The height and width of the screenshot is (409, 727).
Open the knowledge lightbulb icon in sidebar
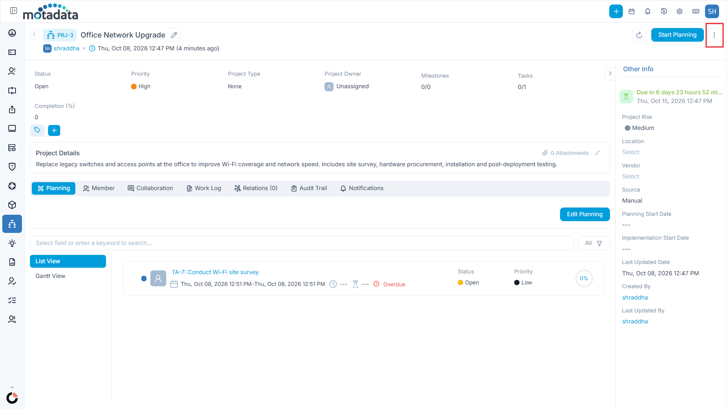(12, 243)
